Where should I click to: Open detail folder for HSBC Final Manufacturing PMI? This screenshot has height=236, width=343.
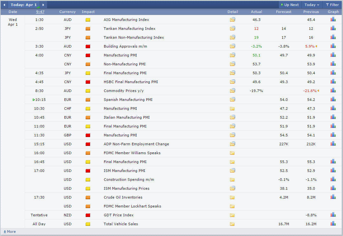pyautogui.click(x=232, y=82)
